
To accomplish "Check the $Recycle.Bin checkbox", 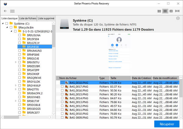I will pyautogui.click(x=11, y=27).
